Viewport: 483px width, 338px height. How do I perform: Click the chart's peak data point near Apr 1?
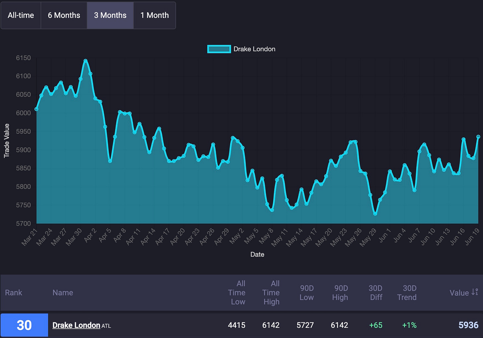tap(86, 61)
